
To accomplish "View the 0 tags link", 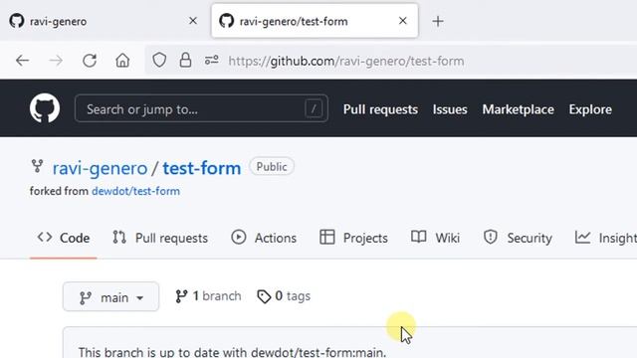I will click(284, 296).
